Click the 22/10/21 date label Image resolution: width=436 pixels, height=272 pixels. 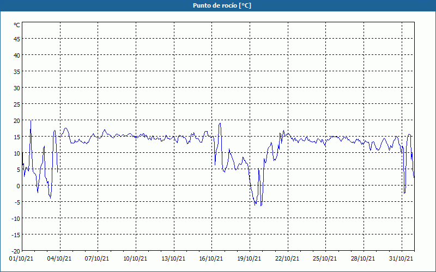click(287, 259)
